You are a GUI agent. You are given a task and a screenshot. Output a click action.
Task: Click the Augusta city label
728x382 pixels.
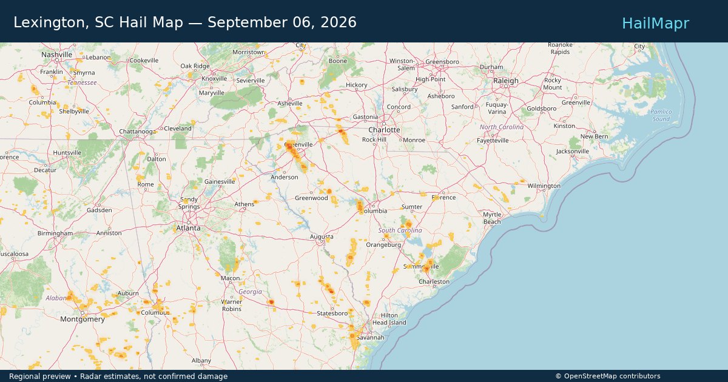click(x=321, y=236)
